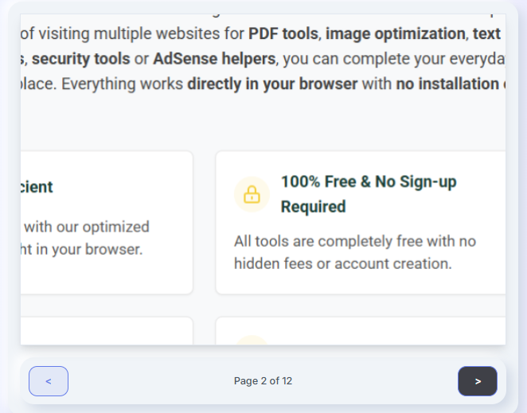Screen dimensions: 527x413
Task: Go back using the < button
Action: click(49, 381)
